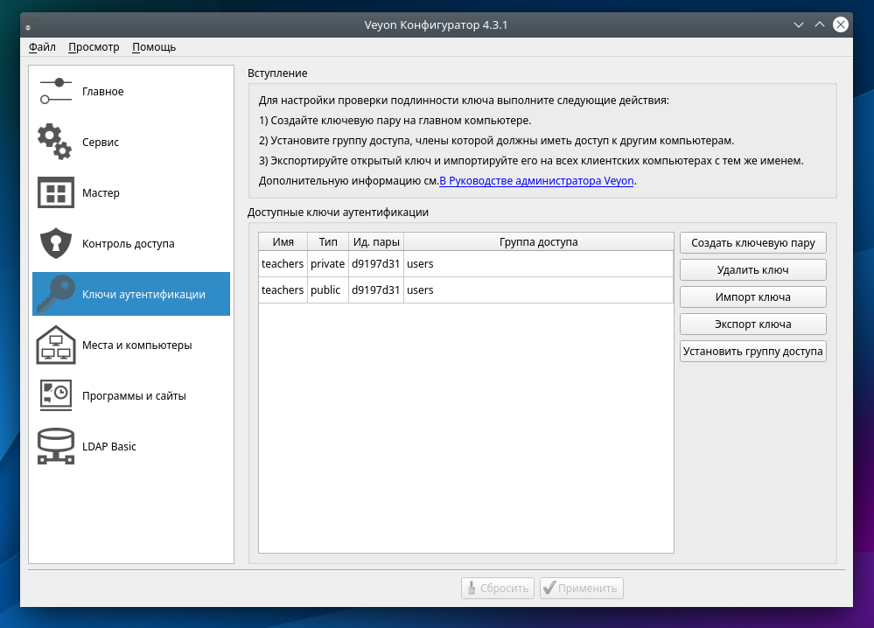Click Экспорт ключа button
This screenshot has height=628, width=874.
coord(753,324)
